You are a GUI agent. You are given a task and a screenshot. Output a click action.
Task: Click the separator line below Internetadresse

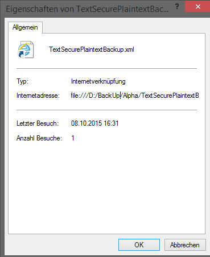coord(106,110)
